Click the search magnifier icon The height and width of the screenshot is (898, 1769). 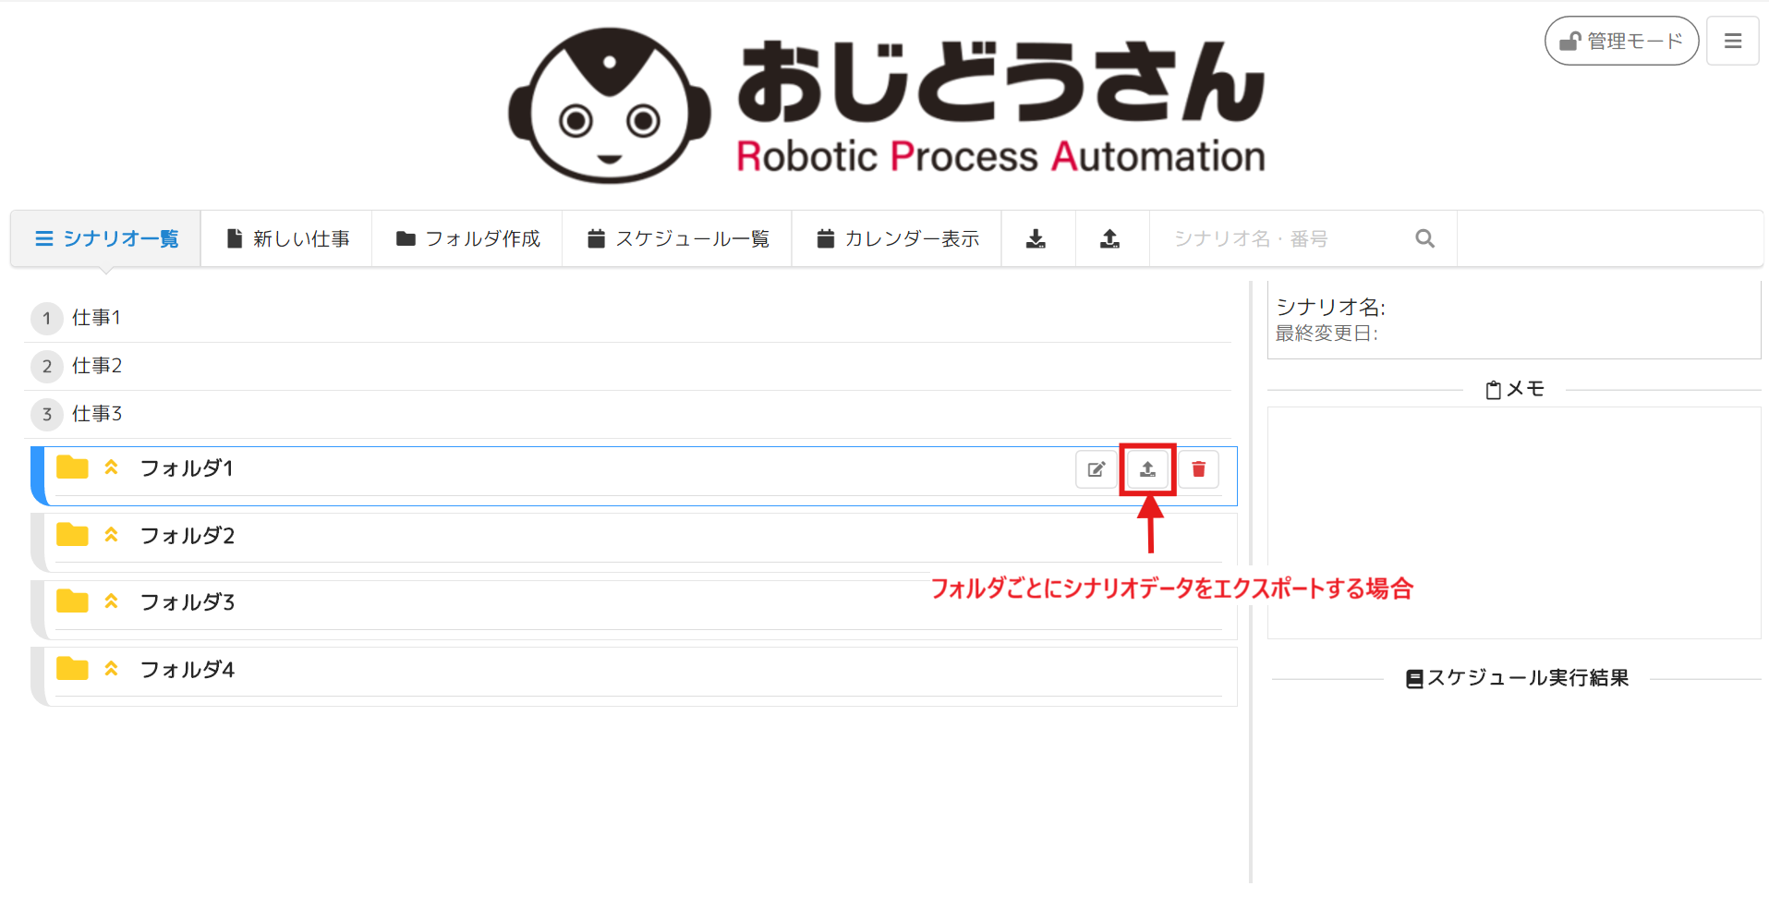pos(1425,238)
